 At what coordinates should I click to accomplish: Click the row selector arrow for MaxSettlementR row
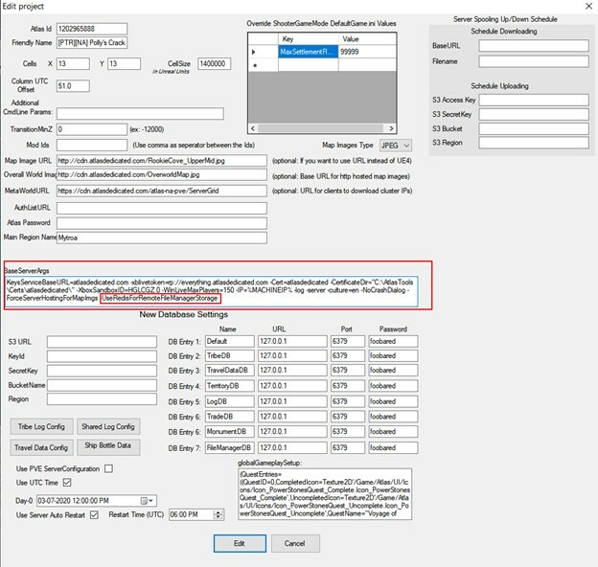(x=256, y=52)
